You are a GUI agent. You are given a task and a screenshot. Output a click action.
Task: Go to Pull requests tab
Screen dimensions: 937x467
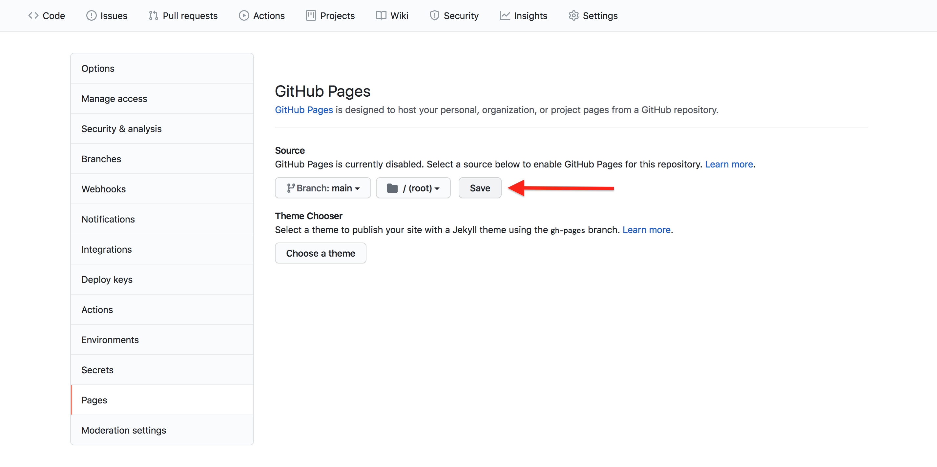(x=183, y=16)
